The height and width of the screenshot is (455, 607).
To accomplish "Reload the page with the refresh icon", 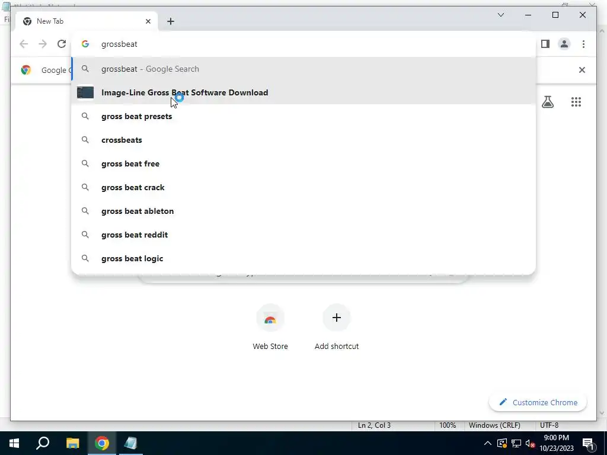I will click(x=62, y=44).
